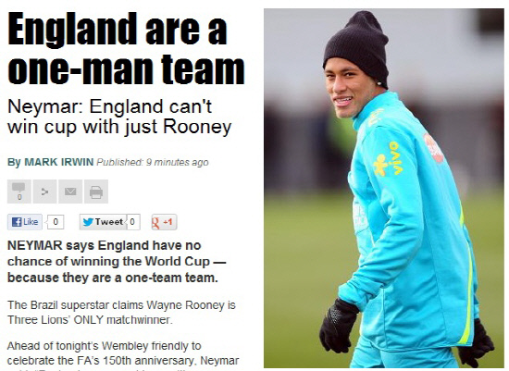Click the subheadline about Rooney

[x=119, y=117]
